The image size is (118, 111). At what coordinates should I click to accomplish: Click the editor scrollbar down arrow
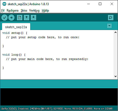[x=115, y=76]
